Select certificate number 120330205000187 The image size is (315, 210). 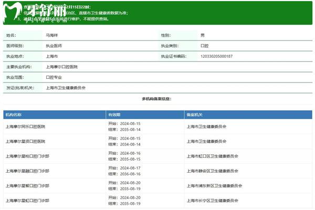[216, 56]
